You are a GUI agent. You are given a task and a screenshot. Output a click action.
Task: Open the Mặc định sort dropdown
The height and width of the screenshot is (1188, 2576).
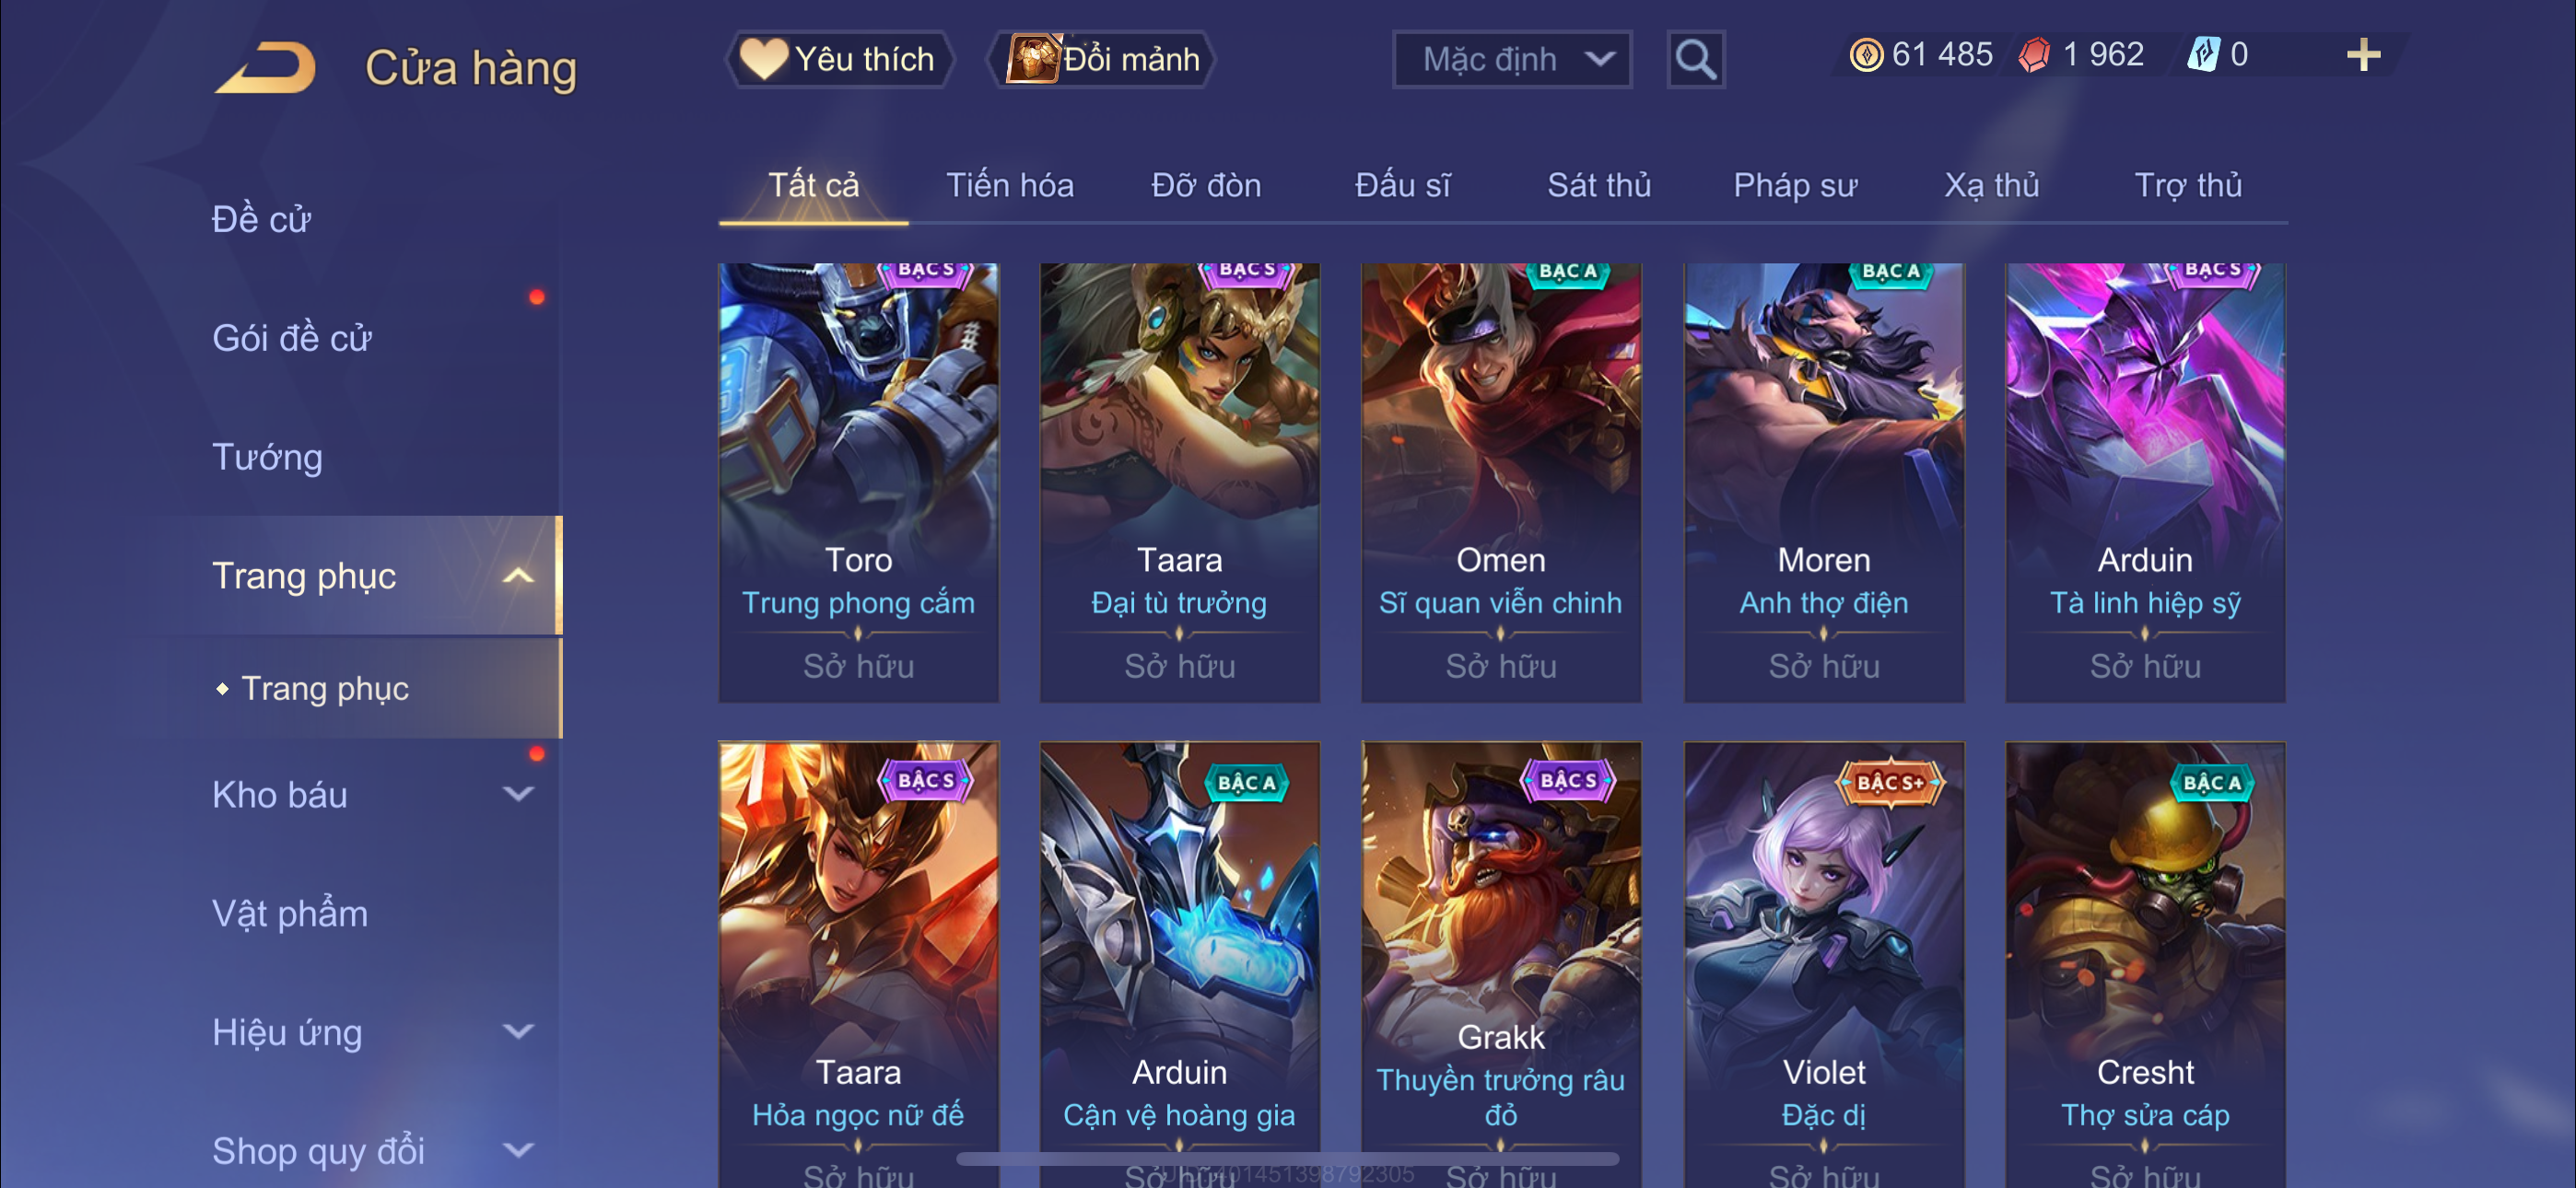tap(1511, 60)
